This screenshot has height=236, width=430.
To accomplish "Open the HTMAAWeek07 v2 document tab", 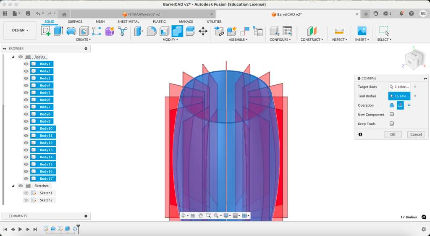I will 144,14.
